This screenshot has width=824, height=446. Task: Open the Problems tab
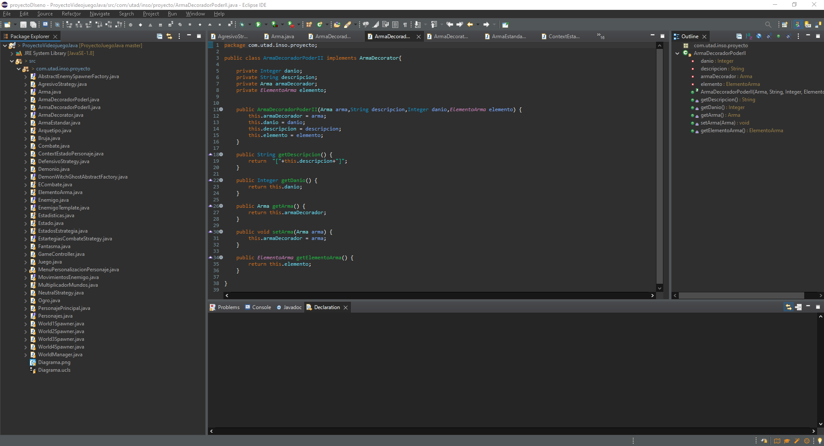(x=225, y=307)
